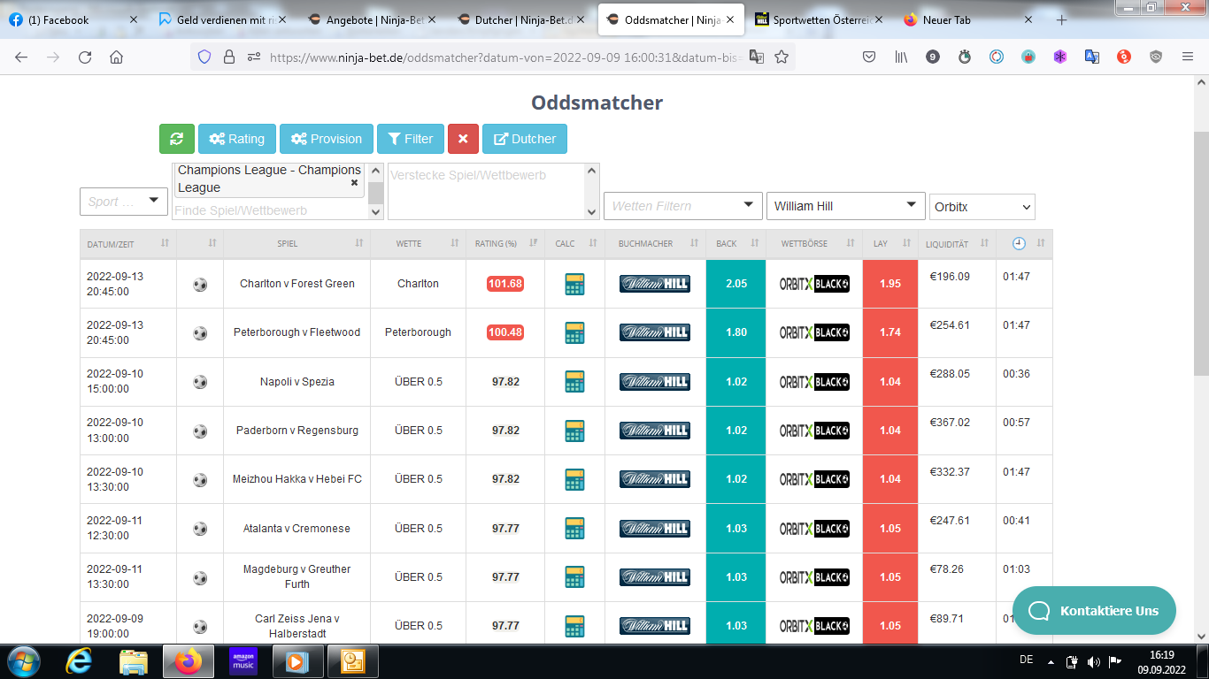
Task: Sort table by SPIEL column
Action: 297,243
